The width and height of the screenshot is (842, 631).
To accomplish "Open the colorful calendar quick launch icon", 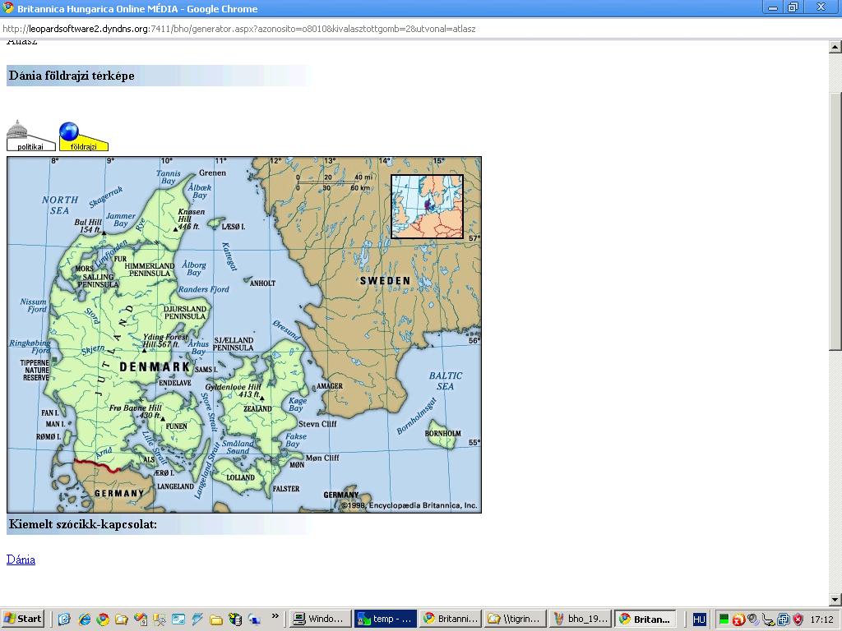I will (141, 619).
